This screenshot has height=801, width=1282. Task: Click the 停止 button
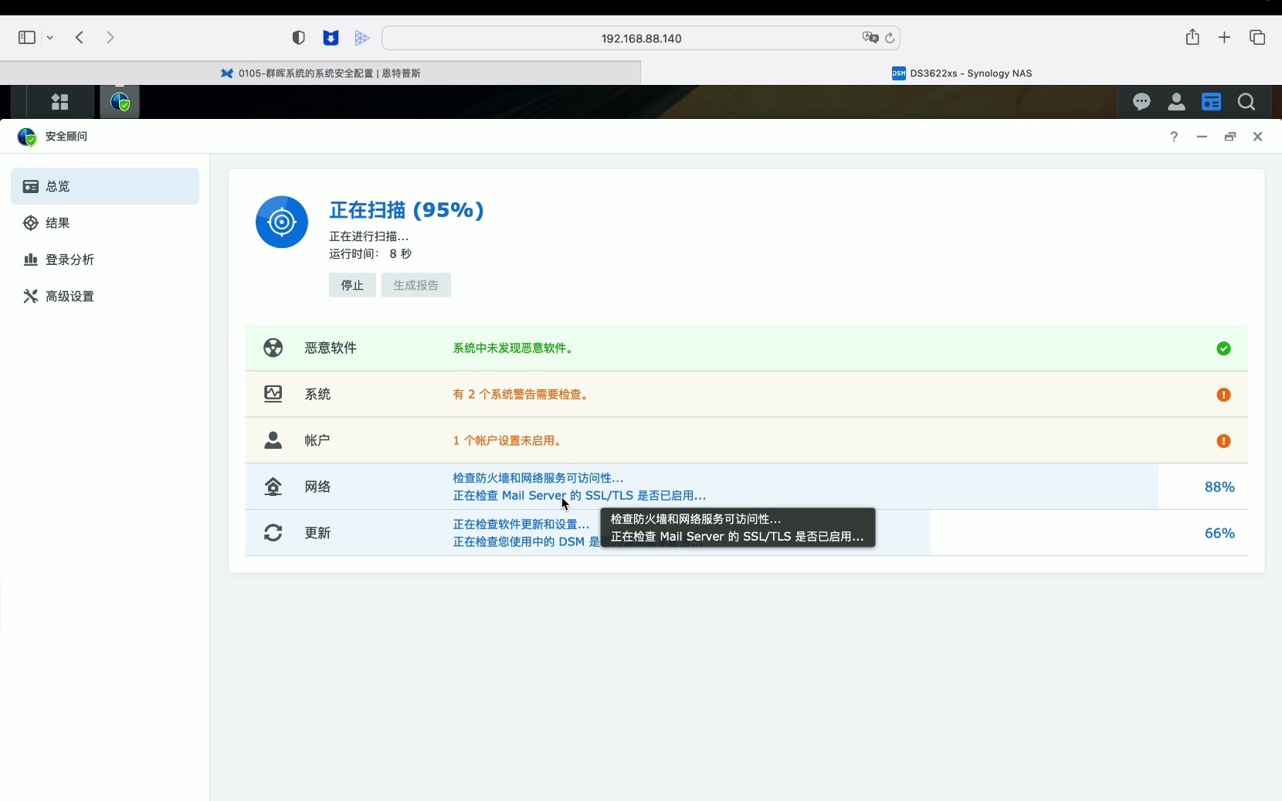(x=352, y=285)
